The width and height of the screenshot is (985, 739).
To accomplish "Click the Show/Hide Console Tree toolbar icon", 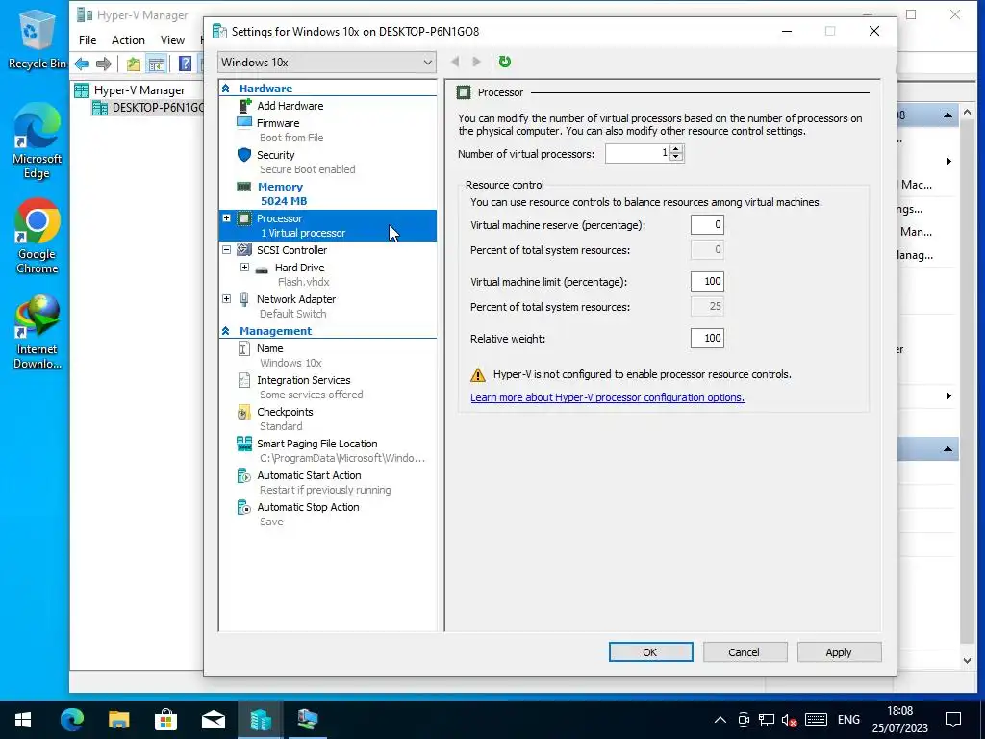I will pyautogui.click(x=156, y=64).
